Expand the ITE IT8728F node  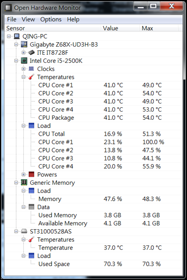coord(23,53)
